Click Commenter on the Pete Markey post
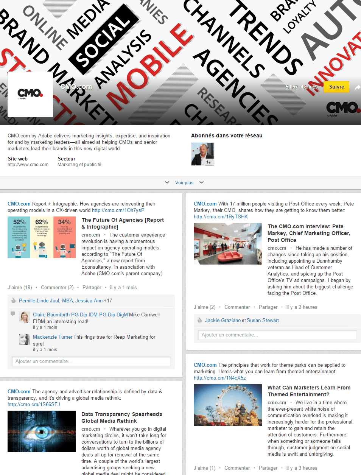 pos(237,307)
